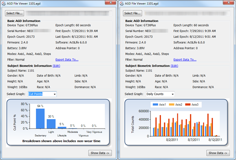Click the Axis1 blue legend swatch
Screen dimensions: 236x160
click(155, 104)
